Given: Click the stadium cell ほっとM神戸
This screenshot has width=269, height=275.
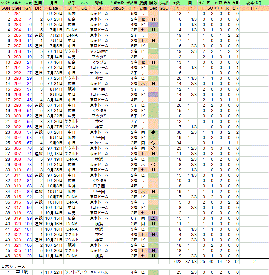Looking at the screenshot, I should pyautogui.click(x=99, y=51).
